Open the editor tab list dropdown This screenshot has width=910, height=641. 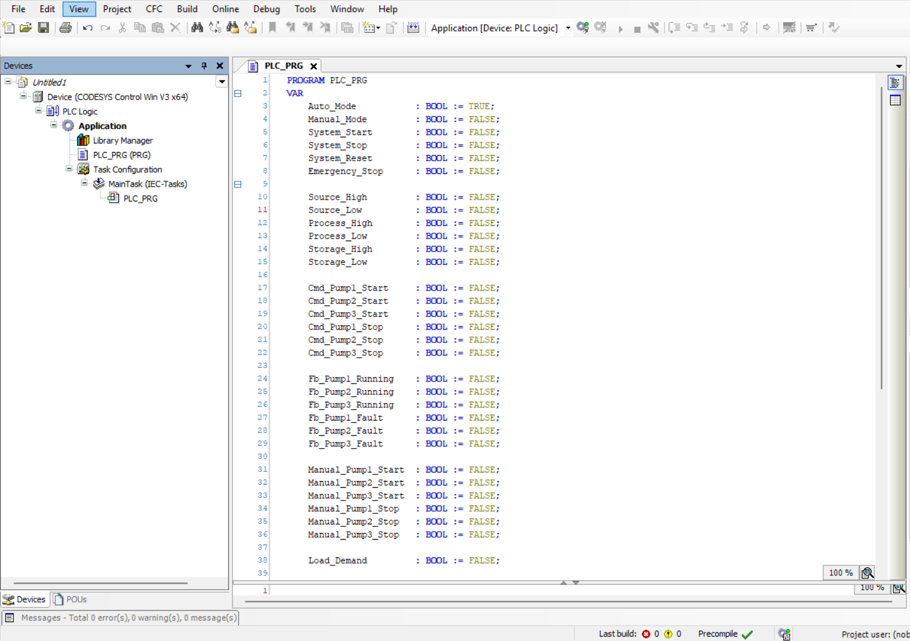pos(899,66)
